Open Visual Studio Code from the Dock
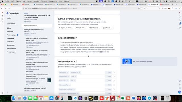This screenshot has height=102, width=182. [75, 98]
